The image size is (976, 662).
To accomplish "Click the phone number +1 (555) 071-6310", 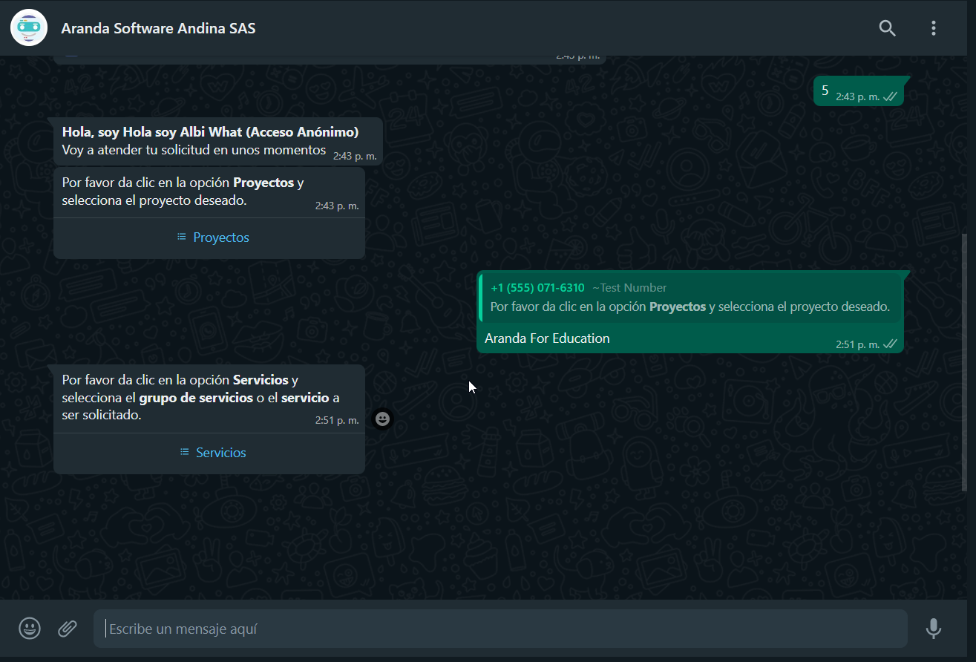I will 537,288.
